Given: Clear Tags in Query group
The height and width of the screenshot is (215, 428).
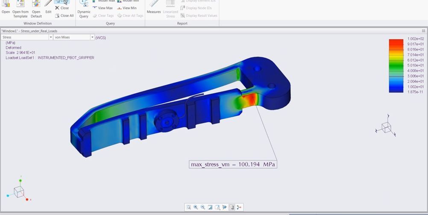Looking at the screenshot, I should coord(103,15).
